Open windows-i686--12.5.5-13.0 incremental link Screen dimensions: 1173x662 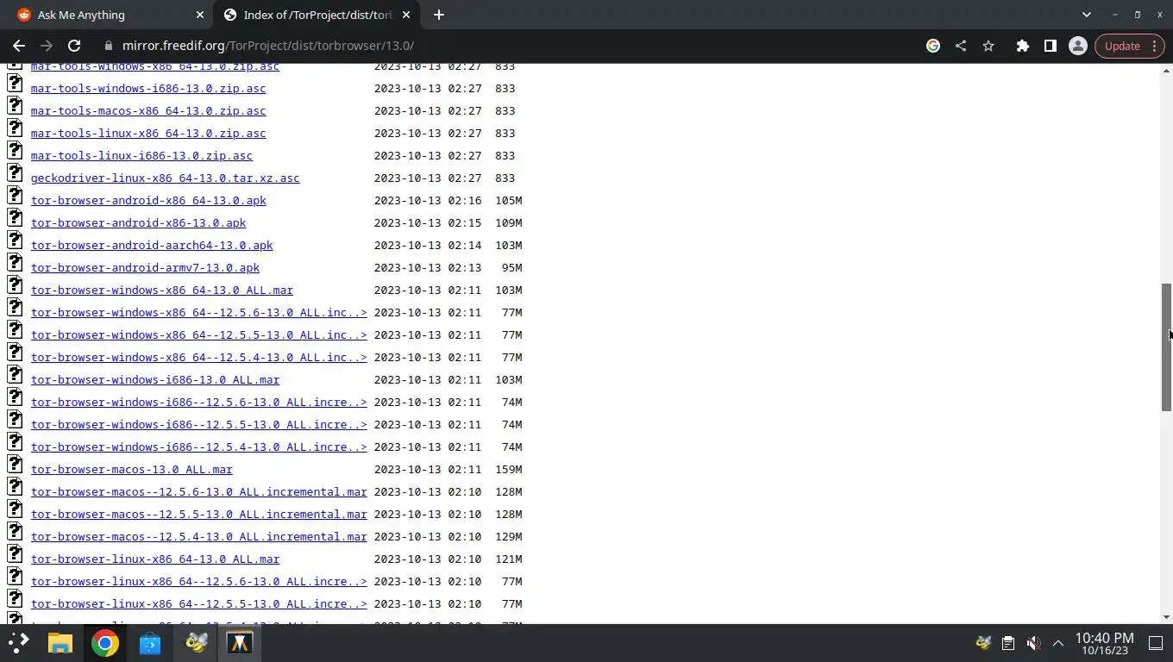tap(199, 425)
